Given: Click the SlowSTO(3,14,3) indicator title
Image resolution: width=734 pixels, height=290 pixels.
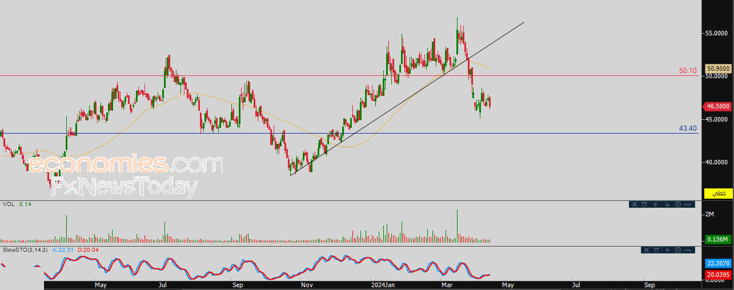Looking at the screenshot, I should point(25,250).
